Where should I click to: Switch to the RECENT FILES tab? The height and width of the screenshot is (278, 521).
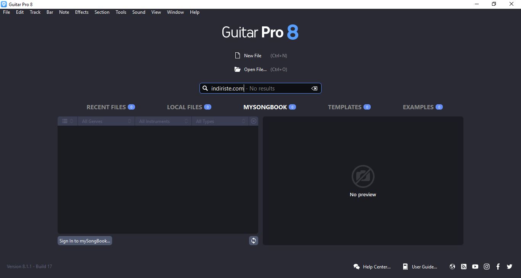pyautogui.click(x=111, y=107)
